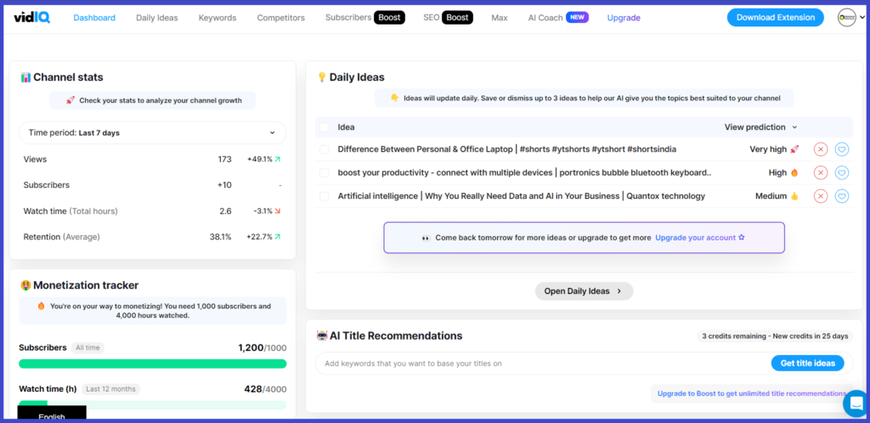Click the 1,200/1000 subscribers count

[263, 347]
